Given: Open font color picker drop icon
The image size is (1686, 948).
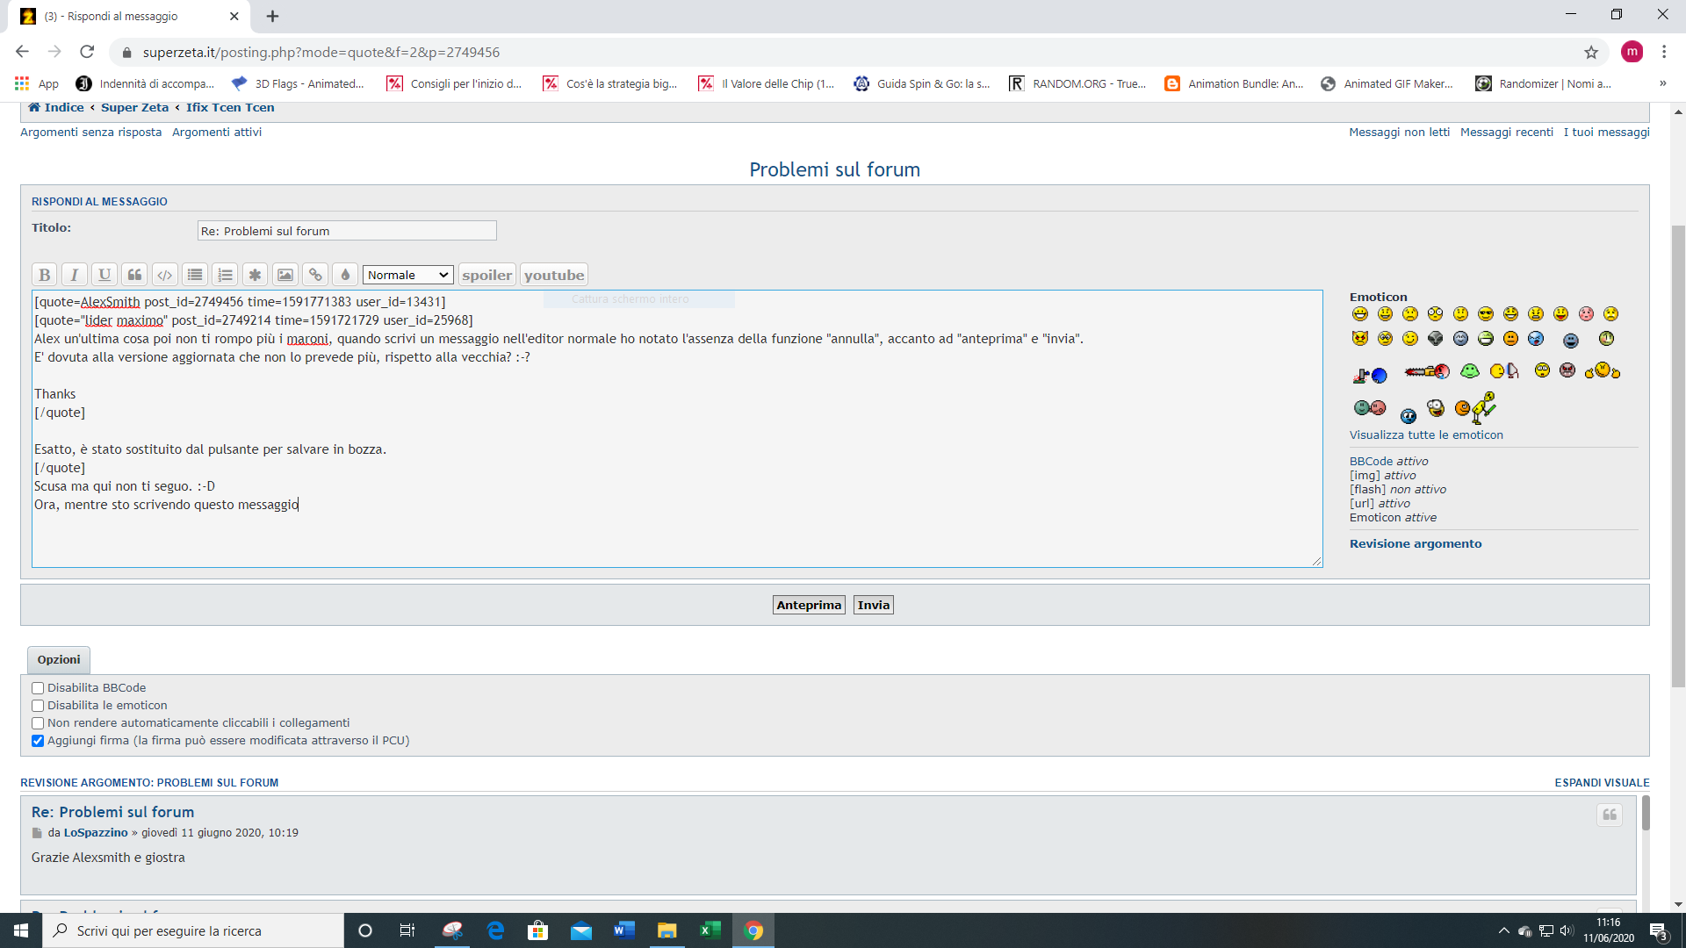Looking at the screenshot, I should [345, 275].
